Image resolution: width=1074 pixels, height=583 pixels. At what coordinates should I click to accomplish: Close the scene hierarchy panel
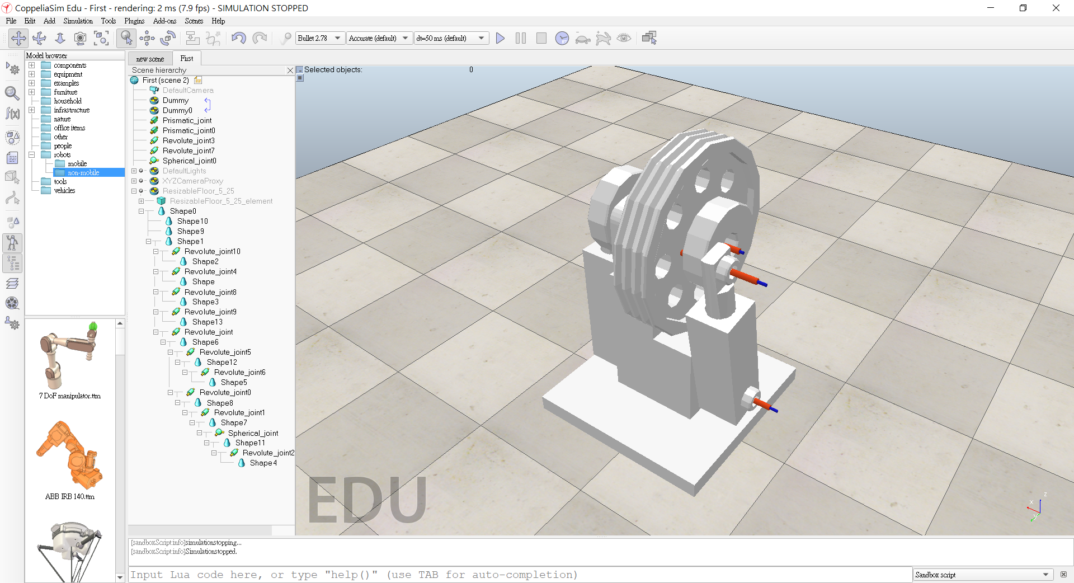(290, 70)
